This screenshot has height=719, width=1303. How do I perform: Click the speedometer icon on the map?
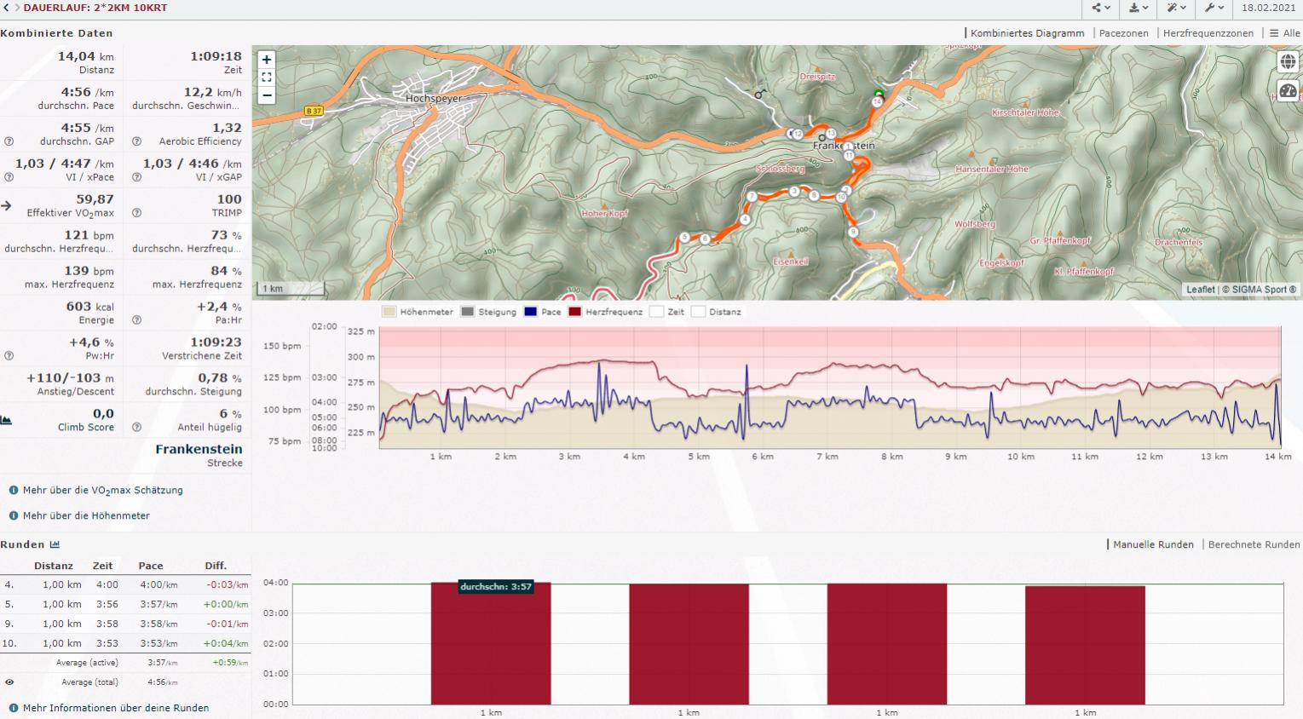pyautogui.click(x=1287, y=91)
